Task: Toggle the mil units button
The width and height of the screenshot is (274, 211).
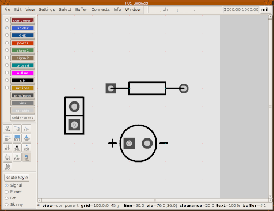Action: point(265,10)
